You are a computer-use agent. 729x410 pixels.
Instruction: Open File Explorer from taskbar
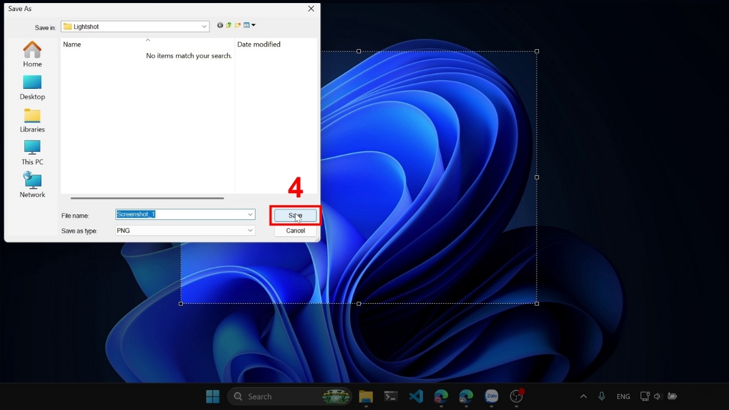click(x=366, y=397)
